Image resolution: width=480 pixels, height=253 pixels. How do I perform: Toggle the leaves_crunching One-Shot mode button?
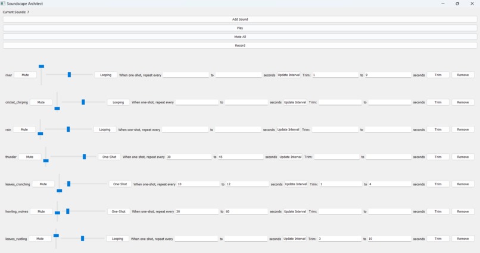120,184
